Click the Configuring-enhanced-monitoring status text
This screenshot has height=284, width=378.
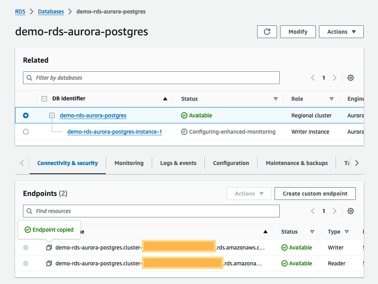click(232, 132)
